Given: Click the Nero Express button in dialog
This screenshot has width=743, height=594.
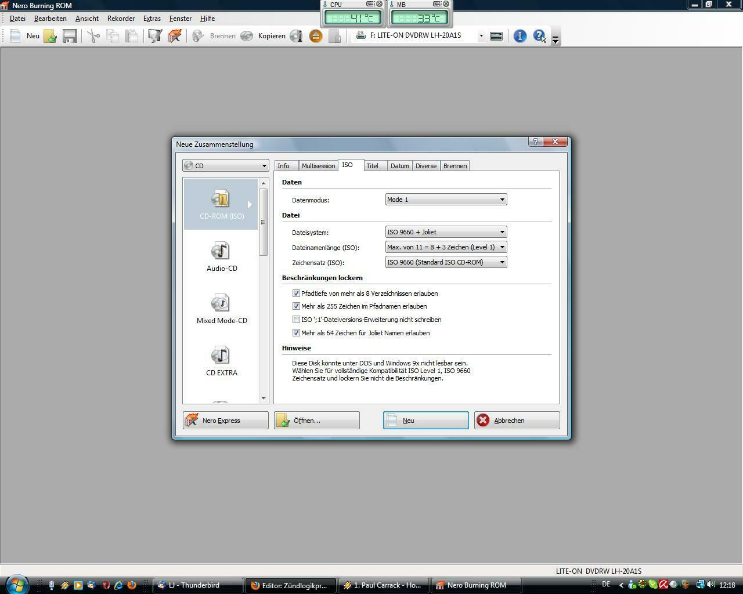Looking at the screenshot, I should click(225, 421).
